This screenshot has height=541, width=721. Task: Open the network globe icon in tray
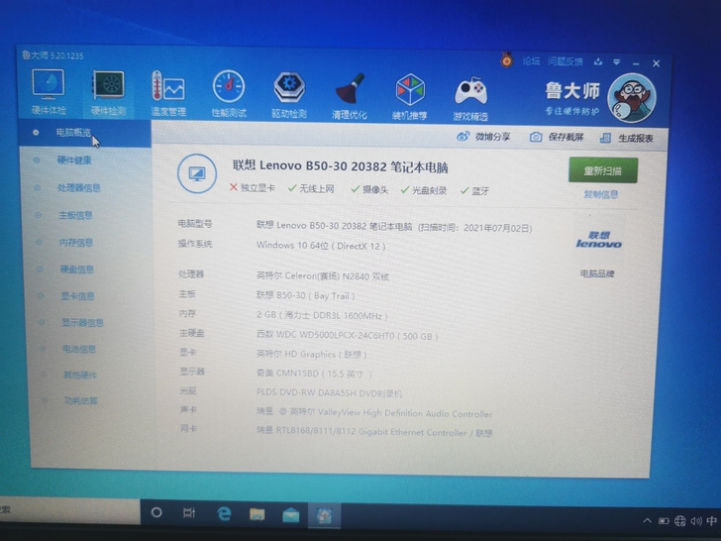pyautogui.click(x=680, y=521)
